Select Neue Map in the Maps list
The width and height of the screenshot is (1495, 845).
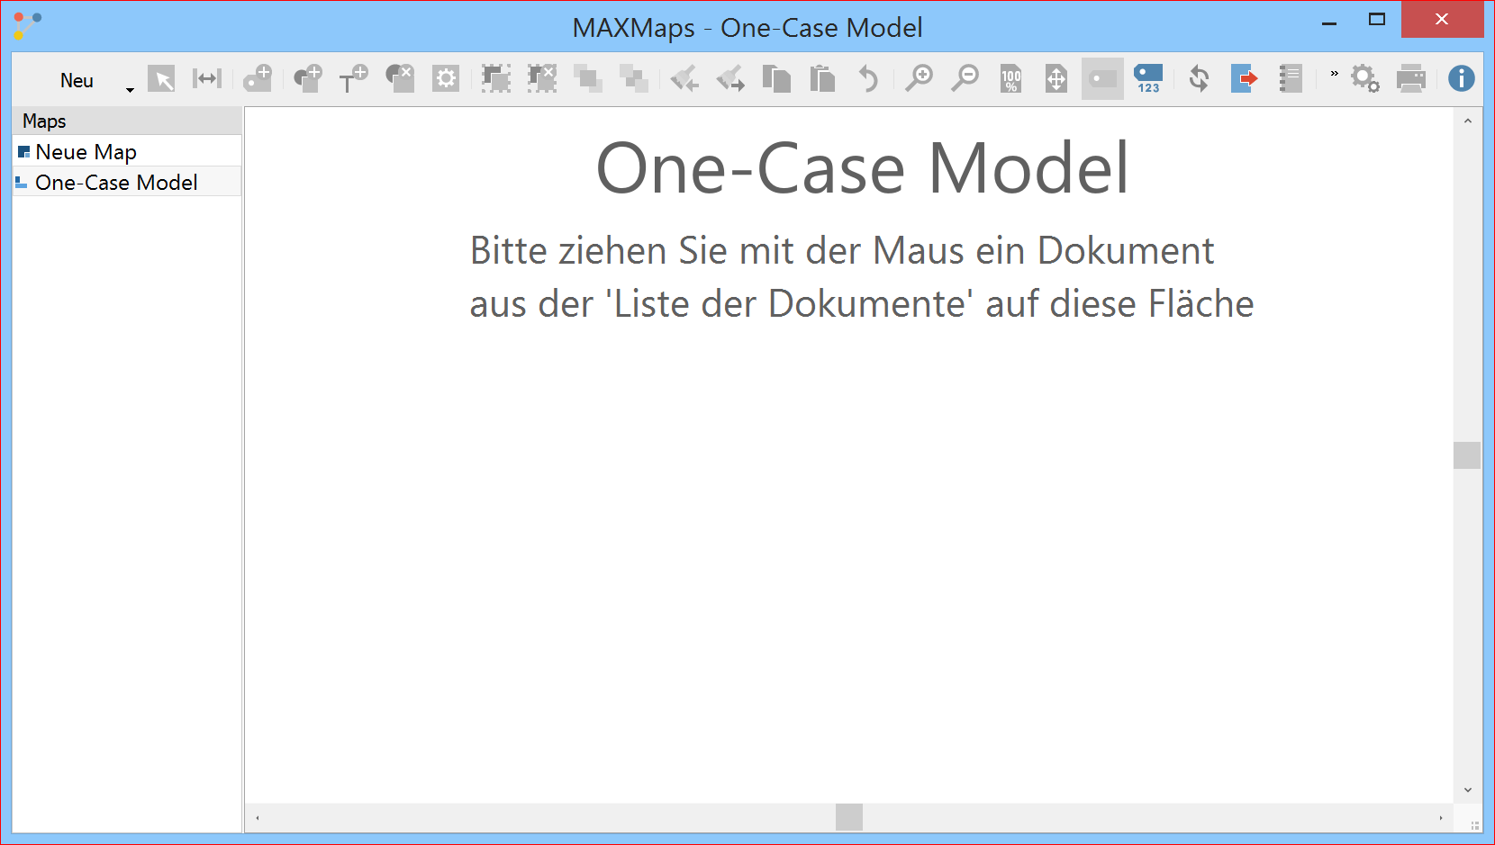pos(127,151)
